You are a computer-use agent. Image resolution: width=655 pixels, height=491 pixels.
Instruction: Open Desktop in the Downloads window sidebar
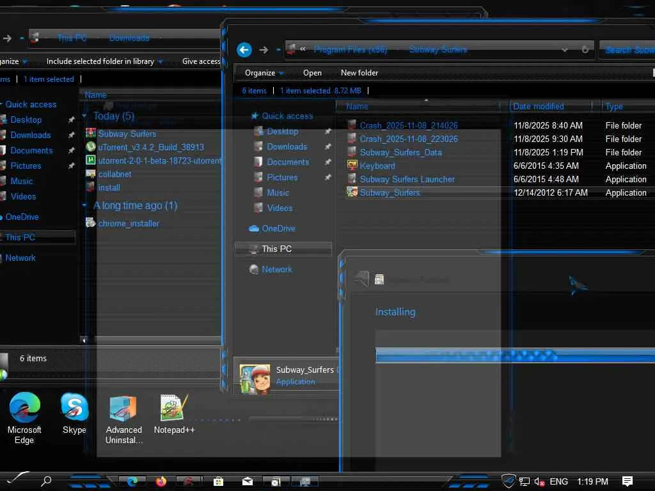point(26,120)
